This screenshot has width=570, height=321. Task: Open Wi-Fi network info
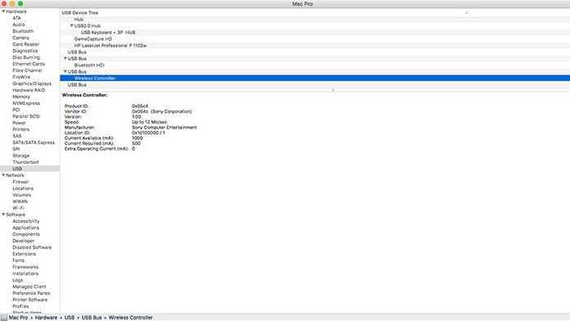tap(18, 208)
